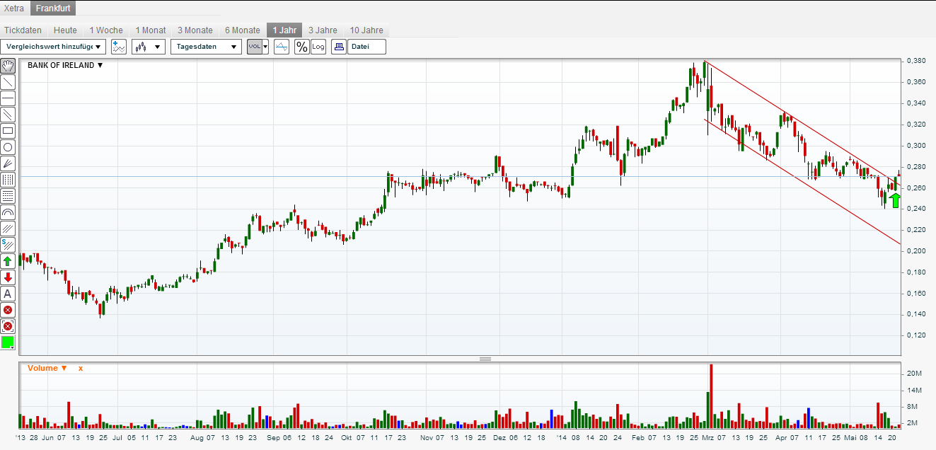
Task: Open the green drawing color swatch
Action: [8, 342]
